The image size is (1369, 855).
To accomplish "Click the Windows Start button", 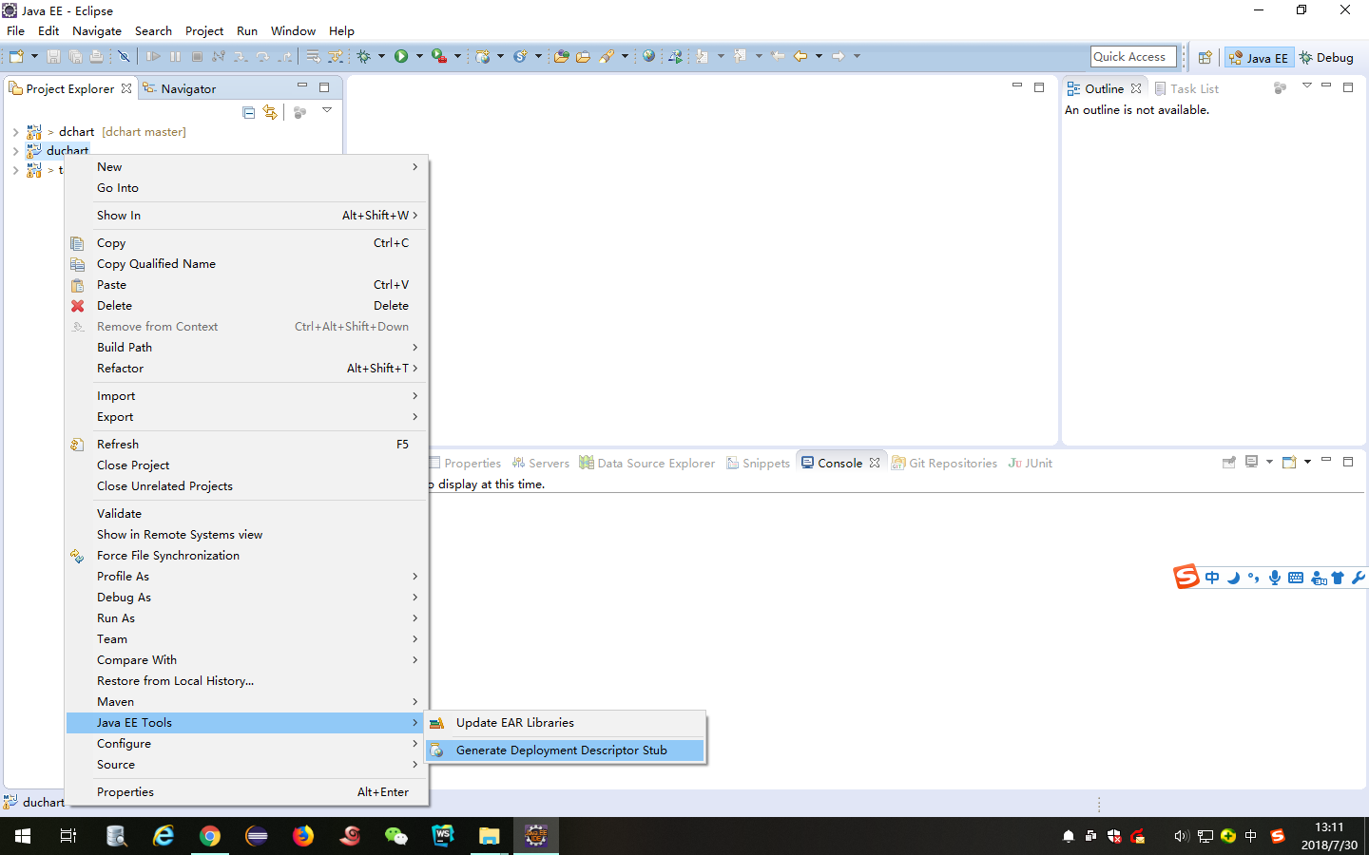I will tap(23, 836).
